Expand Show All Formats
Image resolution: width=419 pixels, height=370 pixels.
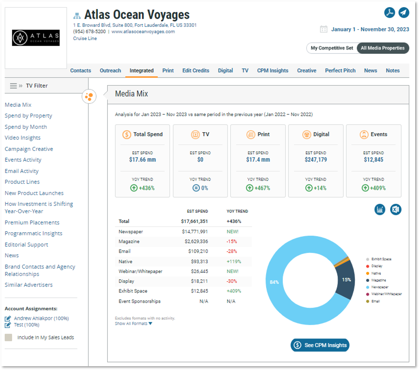[x=133, y=323]
